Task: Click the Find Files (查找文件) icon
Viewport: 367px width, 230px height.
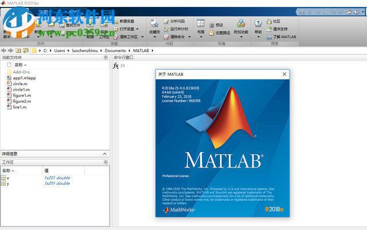Action: [x=62, y=25]
